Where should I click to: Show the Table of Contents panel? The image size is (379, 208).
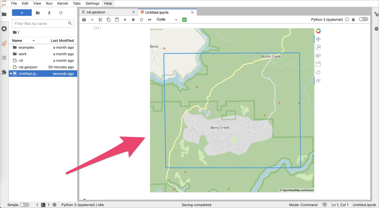(x=4, y=58)
